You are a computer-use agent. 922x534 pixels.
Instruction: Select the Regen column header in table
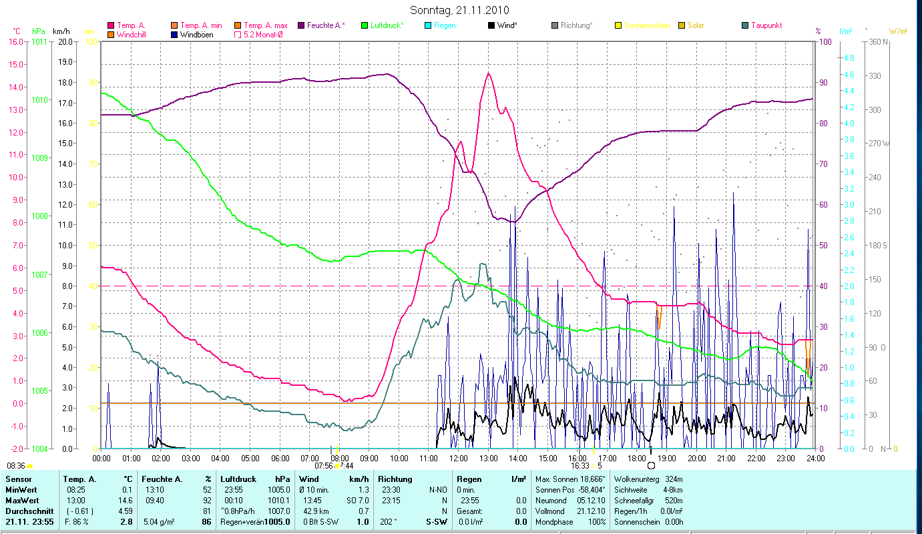pyautogui.click(x=469, y=479)
